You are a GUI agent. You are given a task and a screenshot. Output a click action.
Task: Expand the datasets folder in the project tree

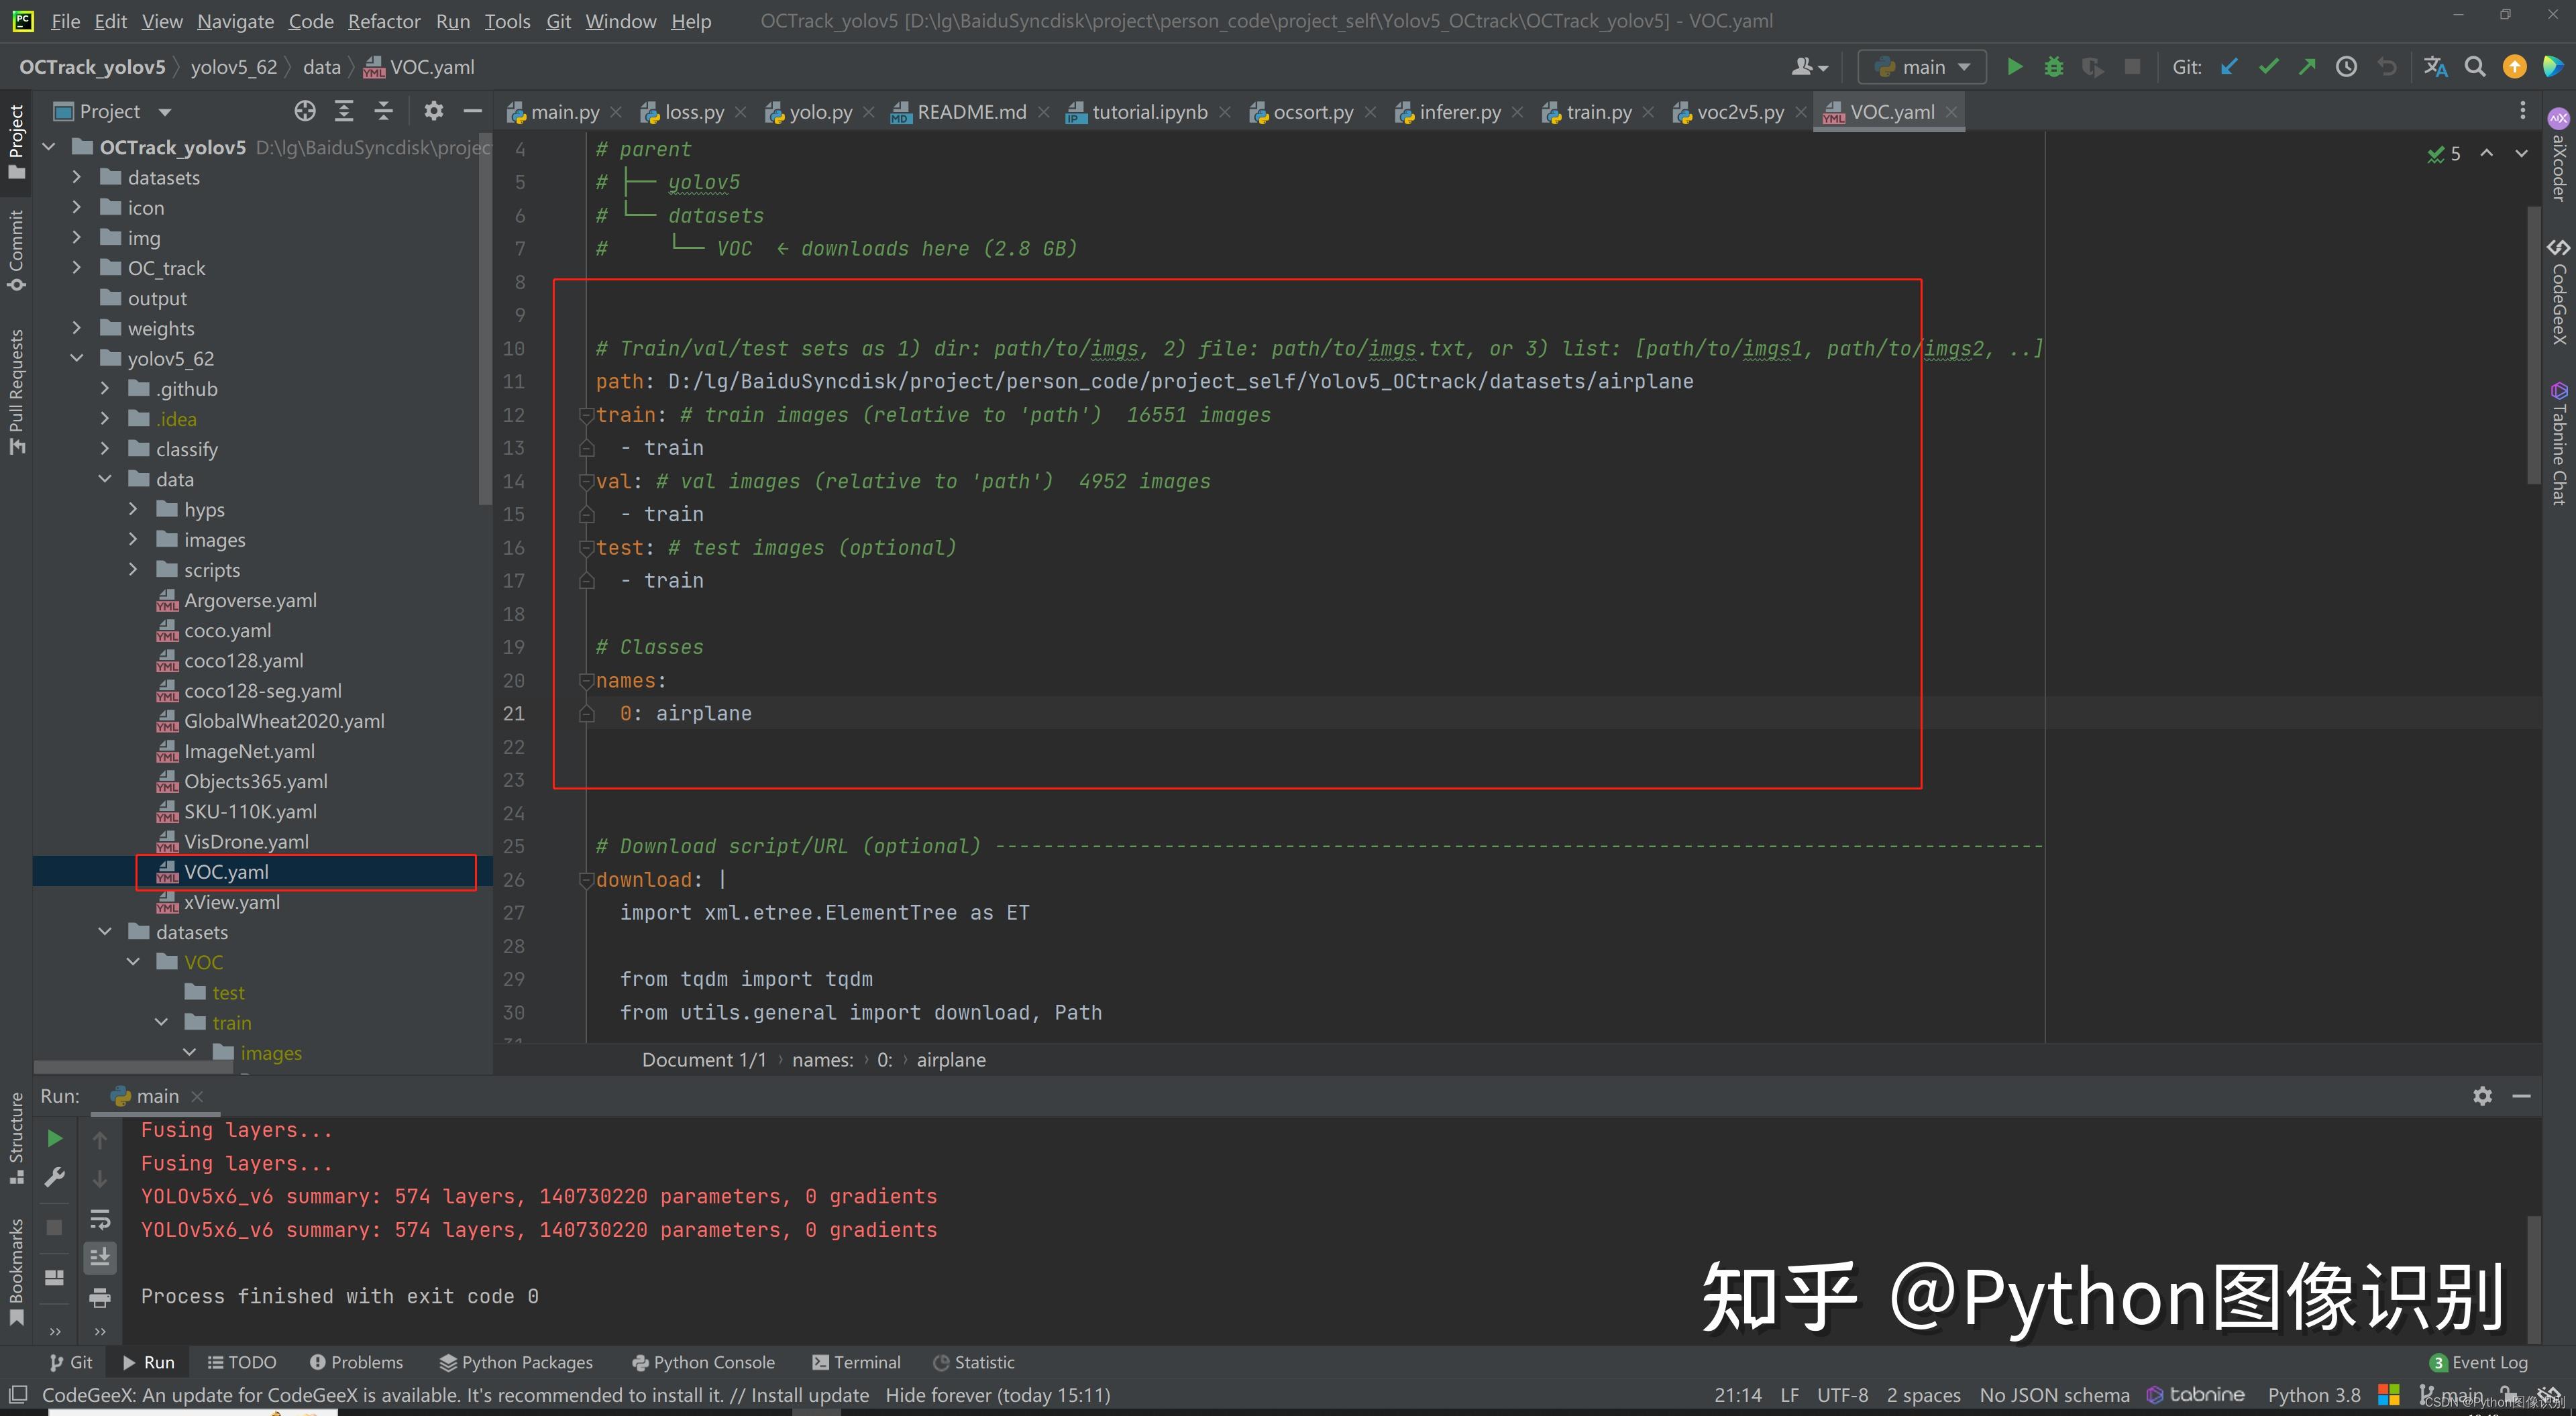78,177
